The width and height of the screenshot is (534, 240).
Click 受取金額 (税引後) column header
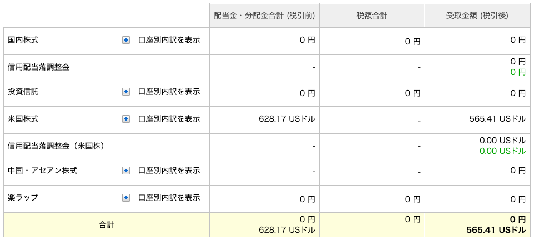477,16
